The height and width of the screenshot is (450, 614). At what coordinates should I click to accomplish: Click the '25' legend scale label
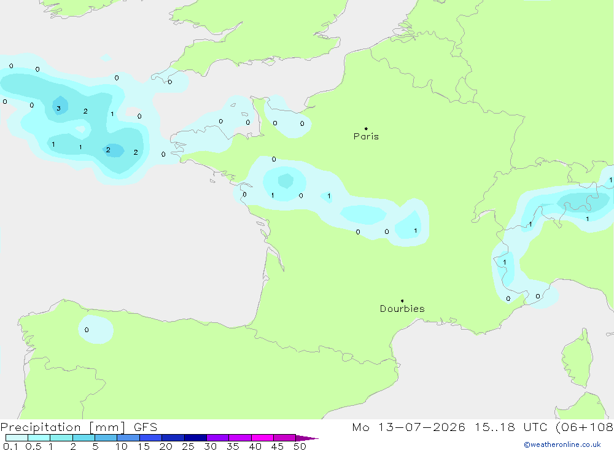coord(188,446)
